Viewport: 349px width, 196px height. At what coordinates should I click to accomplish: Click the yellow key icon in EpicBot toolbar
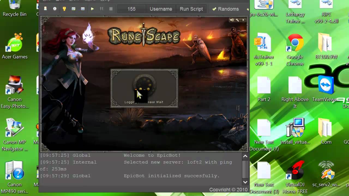click(x=64, y=9)
